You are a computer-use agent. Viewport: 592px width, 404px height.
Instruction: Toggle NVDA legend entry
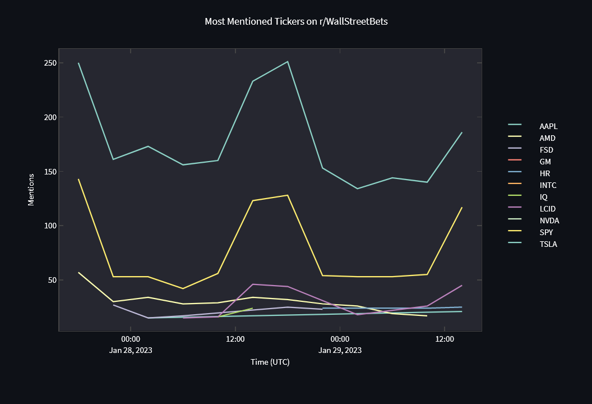533,221
